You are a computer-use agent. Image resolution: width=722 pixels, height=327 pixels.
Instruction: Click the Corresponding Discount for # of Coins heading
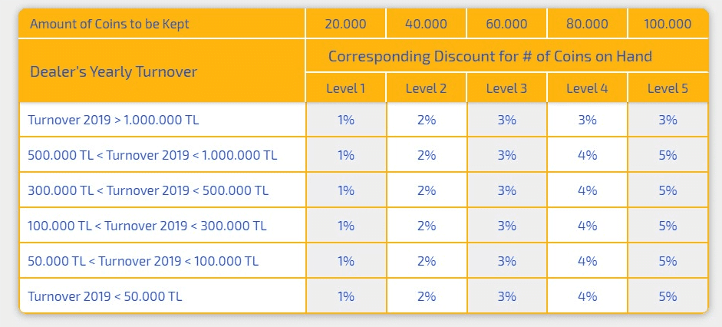490,56
